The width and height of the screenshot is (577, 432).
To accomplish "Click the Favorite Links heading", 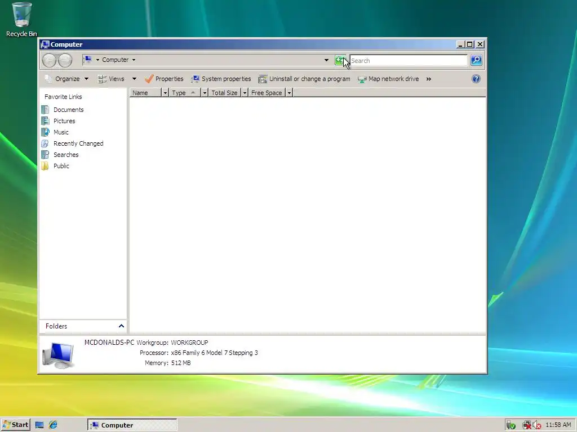I will coord(63,97).
